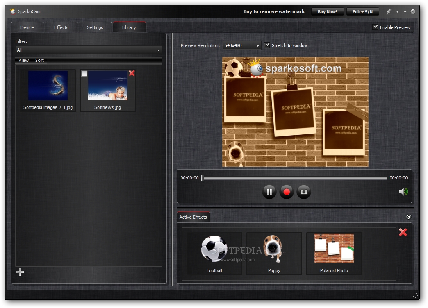Mute the sound using the speaker icon
This screenshot has width=428, height=308.
[x=403, y=192]
